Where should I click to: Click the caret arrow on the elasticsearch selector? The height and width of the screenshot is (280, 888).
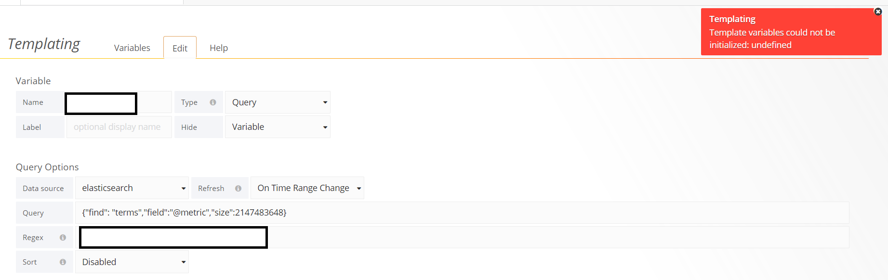click(x=183, y=188)
